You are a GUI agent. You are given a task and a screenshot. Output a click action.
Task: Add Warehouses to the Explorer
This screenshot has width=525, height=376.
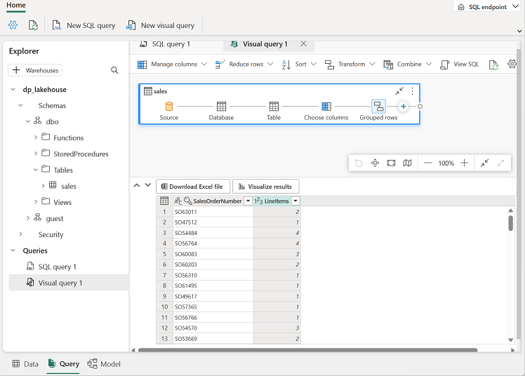pos(35,70)
